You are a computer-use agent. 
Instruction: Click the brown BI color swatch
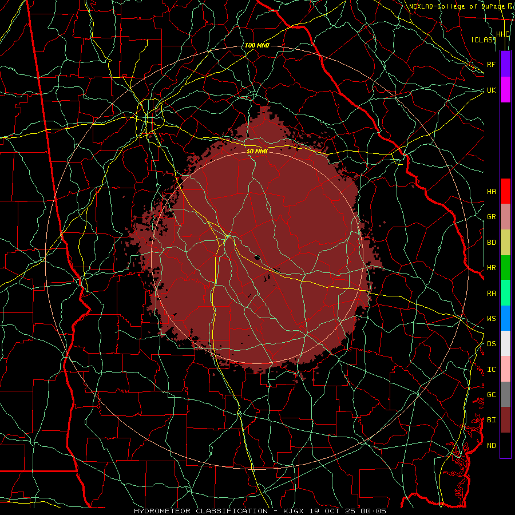[x=505, y=420]
